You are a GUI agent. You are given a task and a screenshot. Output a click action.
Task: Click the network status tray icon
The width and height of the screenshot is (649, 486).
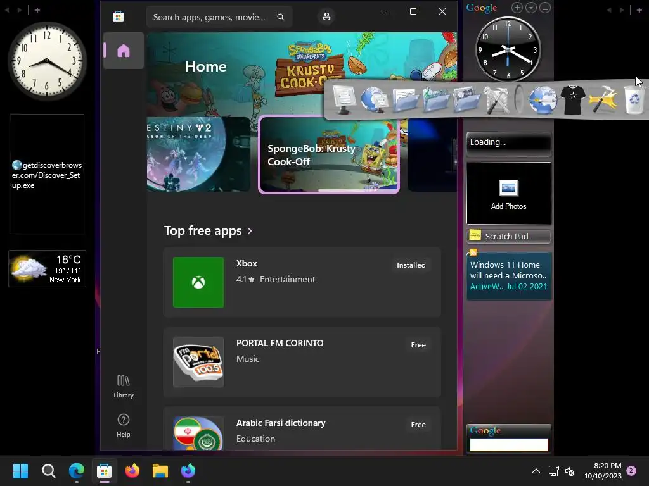(x=553, y=471)
